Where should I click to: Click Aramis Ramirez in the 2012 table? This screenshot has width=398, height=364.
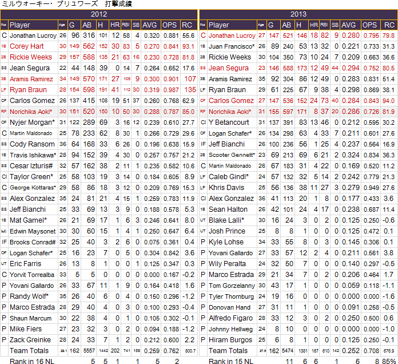point(31,79)
